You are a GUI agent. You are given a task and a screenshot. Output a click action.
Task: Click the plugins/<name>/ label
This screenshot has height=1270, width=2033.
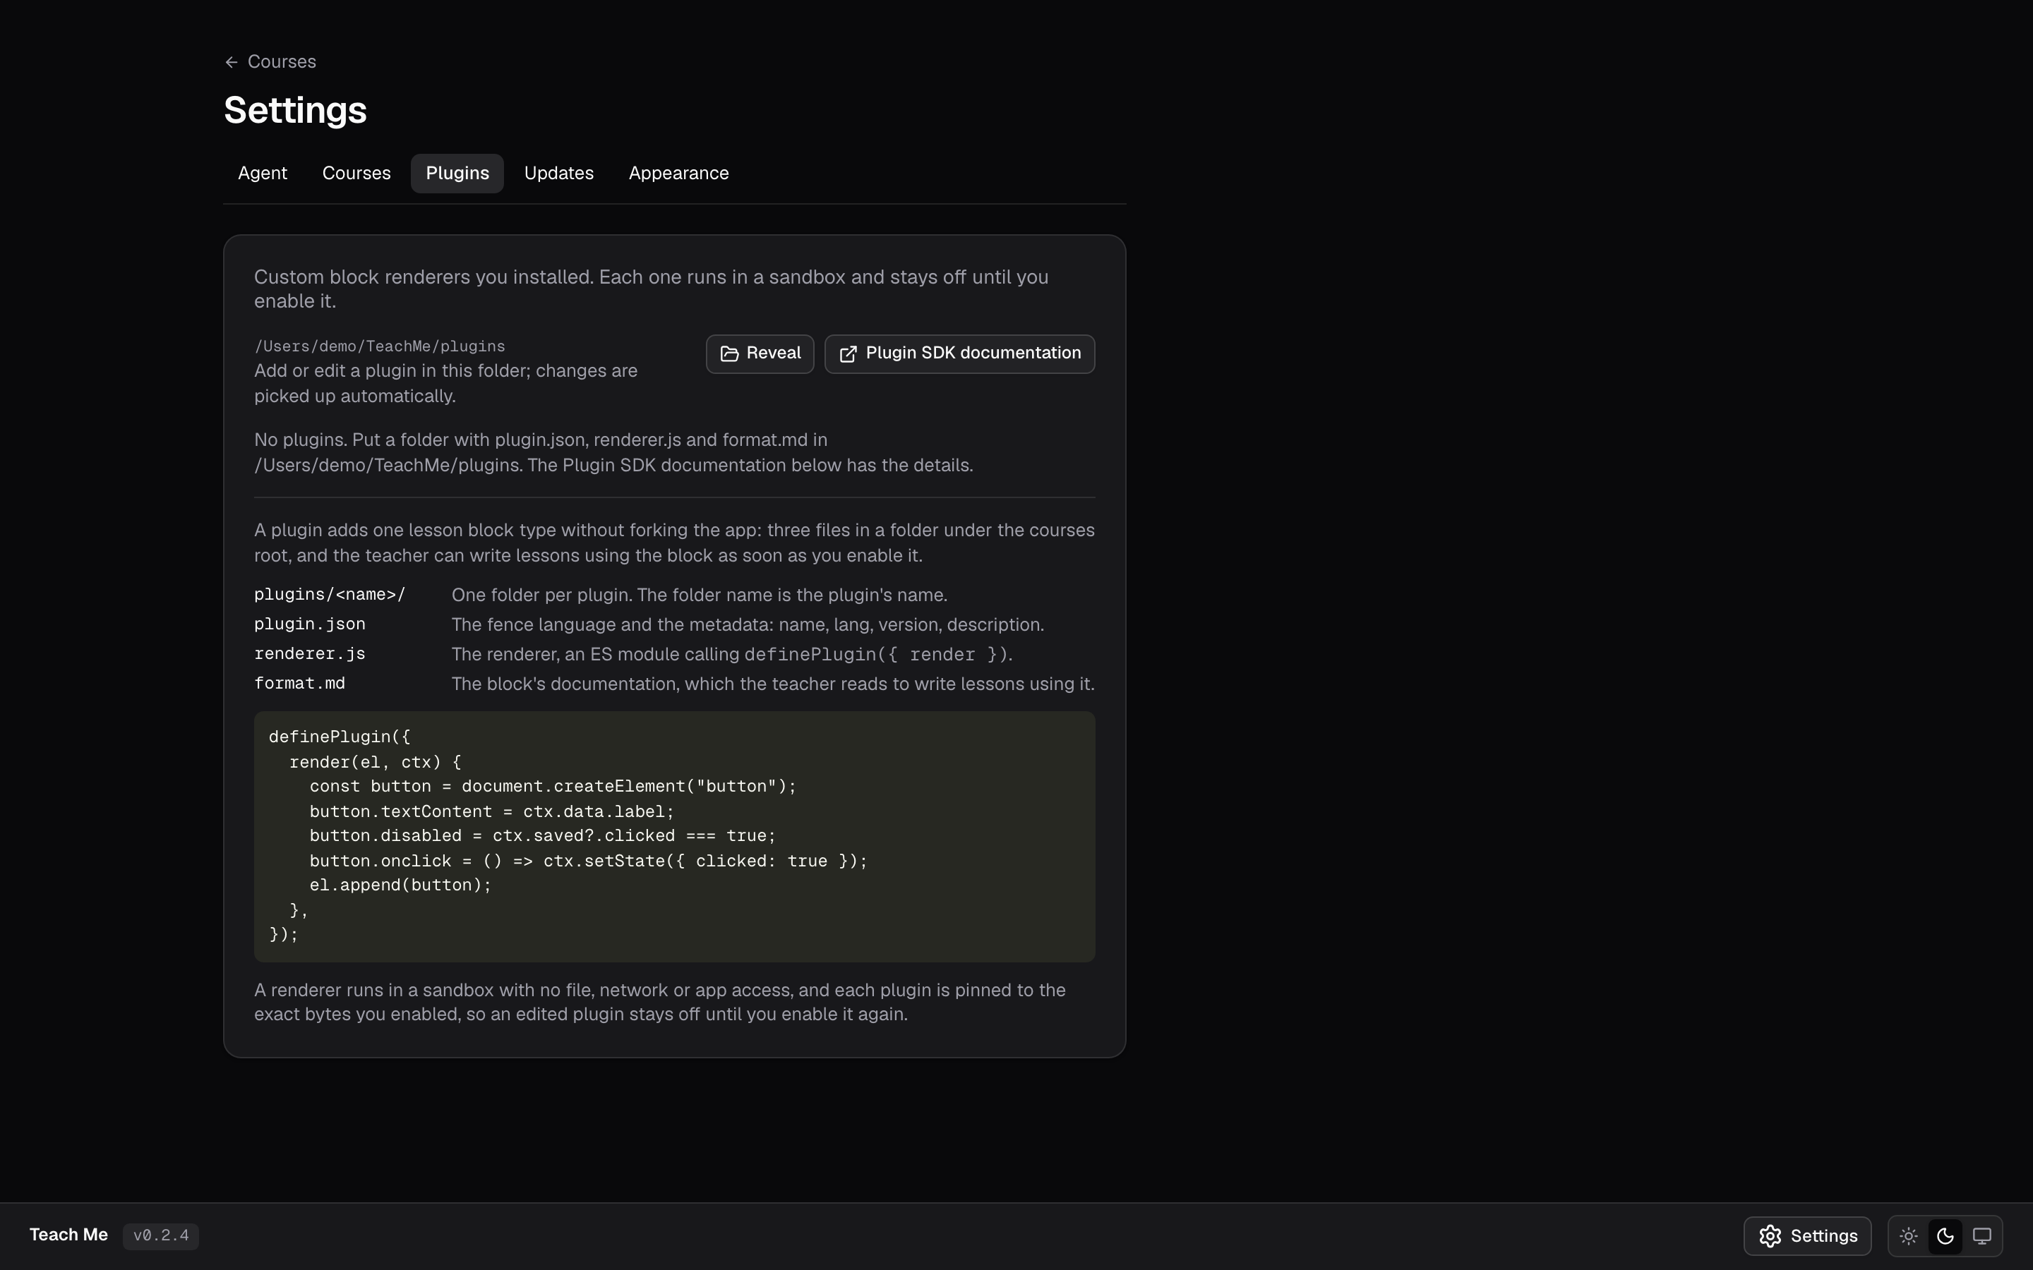pyautogui.click(x=330, y=595)
